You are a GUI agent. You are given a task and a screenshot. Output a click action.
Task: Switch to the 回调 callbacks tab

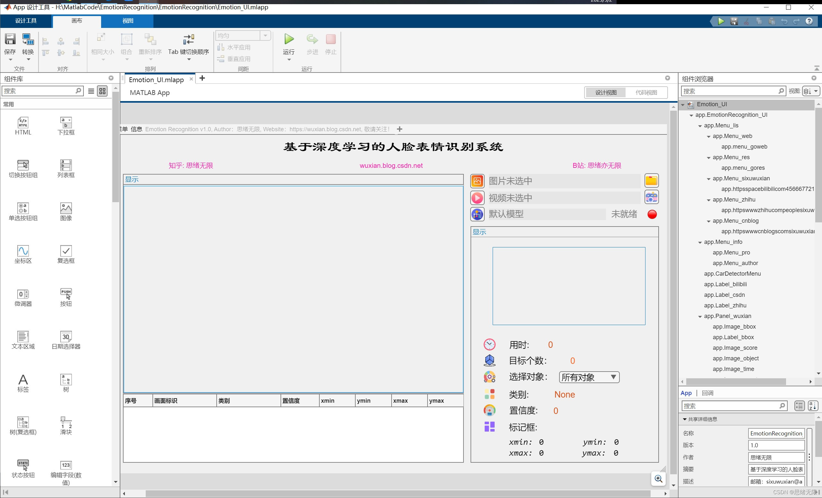tap(707, 393)
